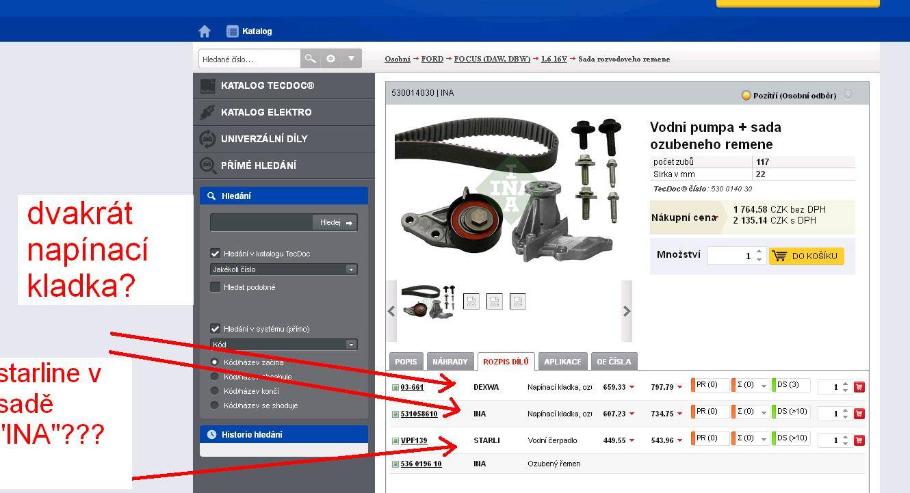Open the KATALOG ELEKTRO section

[x=284, y=113]
